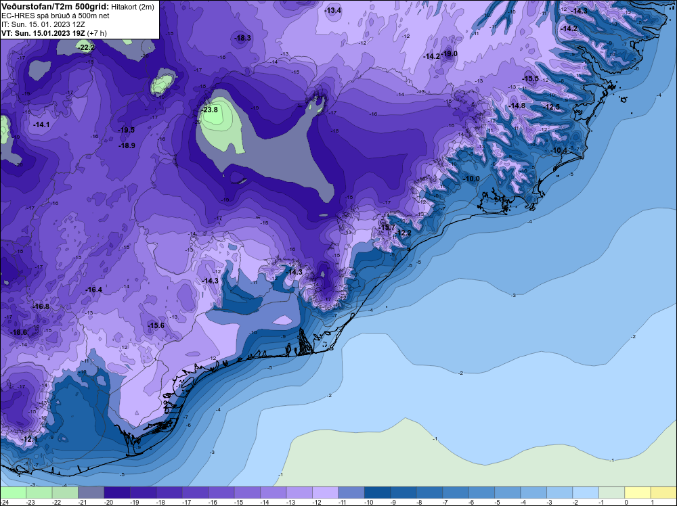Click the -12.1 temperature label
Image resolution: width=677 pixels, height=506 pixels.
coord(30,439)
